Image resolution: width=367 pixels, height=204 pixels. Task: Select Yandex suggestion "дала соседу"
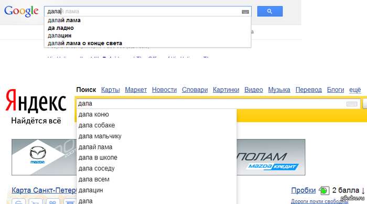point(156,168)
